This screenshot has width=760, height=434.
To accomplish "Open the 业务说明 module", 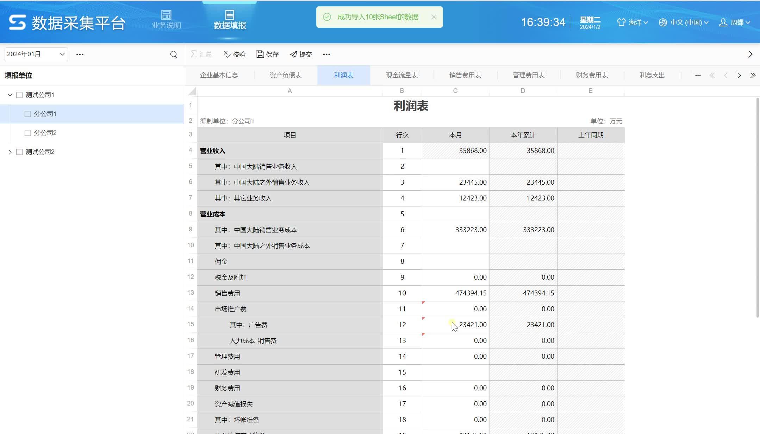I will coord(166,20).
